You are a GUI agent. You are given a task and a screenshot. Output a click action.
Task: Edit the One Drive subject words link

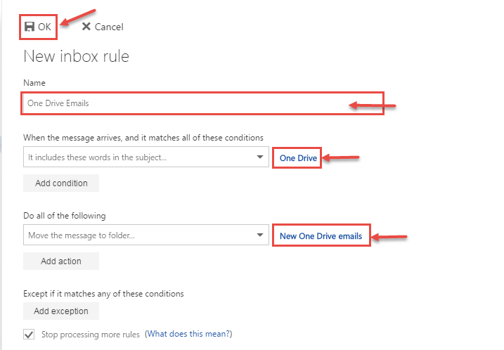tap(298, 158)
